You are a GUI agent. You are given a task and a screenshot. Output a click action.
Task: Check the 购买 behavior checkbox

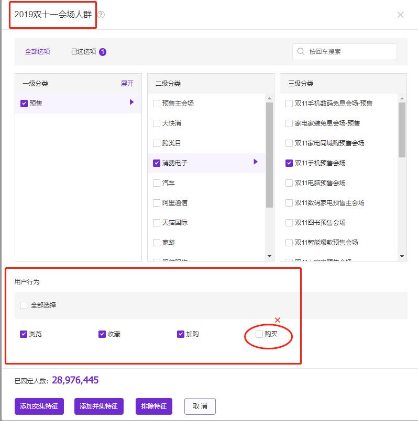[x=259, y=334]
